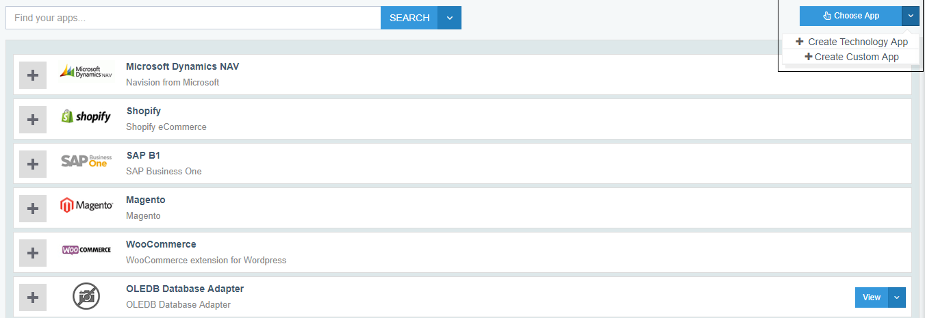Focus the Find your apps search field
The height and width of the screenshot is (318, 925).
[x=193, y=18]
